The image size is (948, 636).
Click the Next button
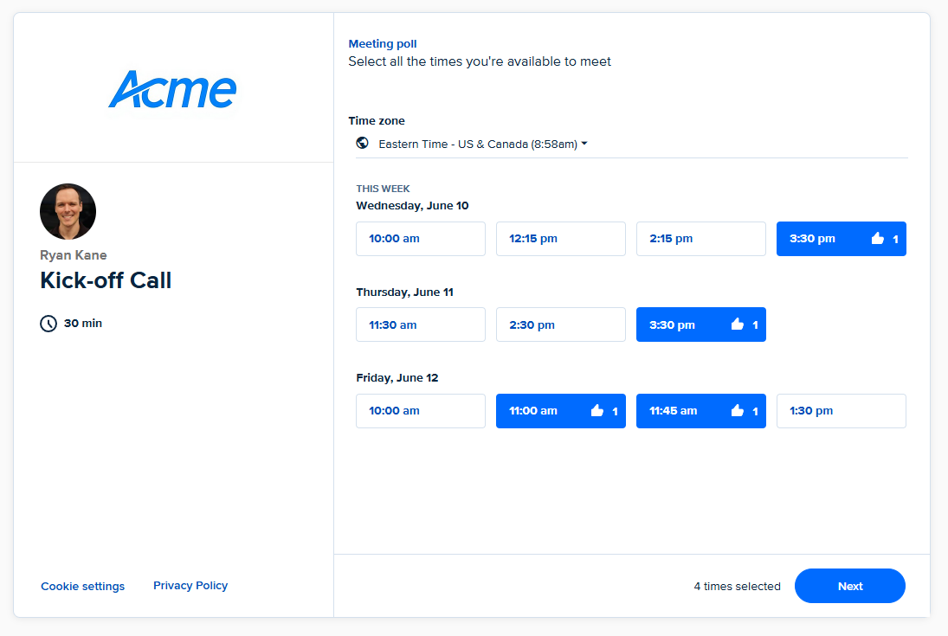pyautogui.click(x=850, y=586)
